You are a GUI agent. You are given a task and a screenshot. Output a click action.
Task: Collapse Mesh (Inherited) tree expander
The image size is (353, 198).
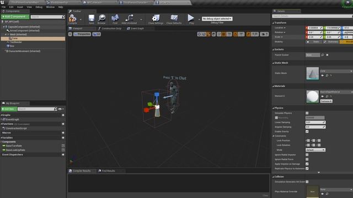tap(6, 34)
